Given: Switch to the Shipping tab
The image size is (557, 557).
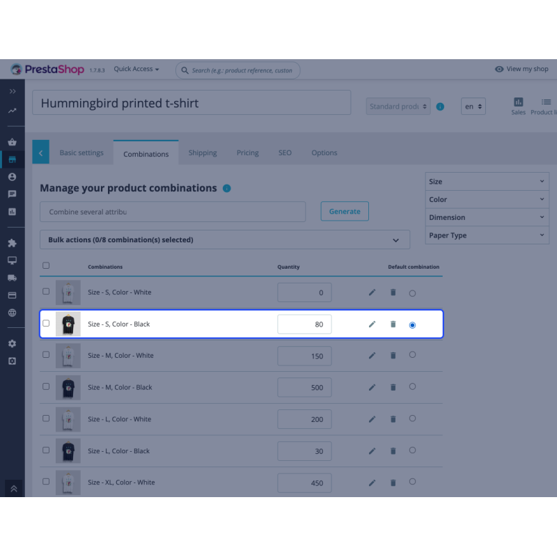Looking at the screenshot, I should [203, 152].
